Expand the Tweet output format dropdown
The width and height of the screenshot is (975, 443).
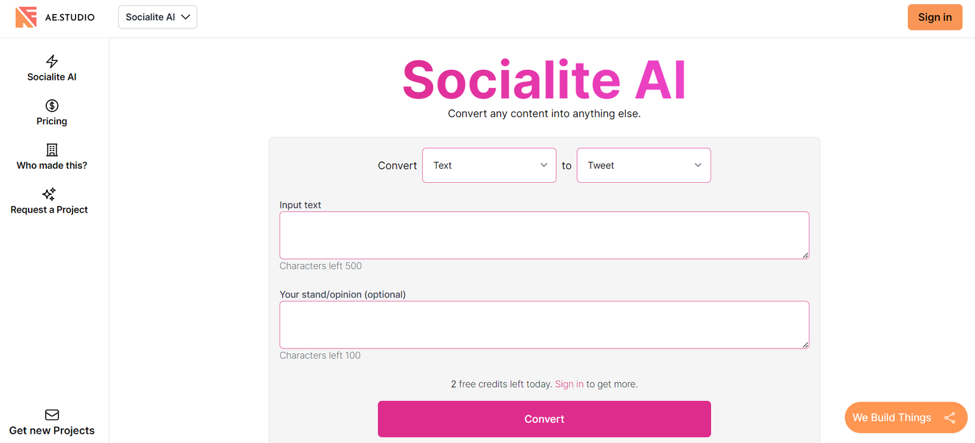click(643, 165)
